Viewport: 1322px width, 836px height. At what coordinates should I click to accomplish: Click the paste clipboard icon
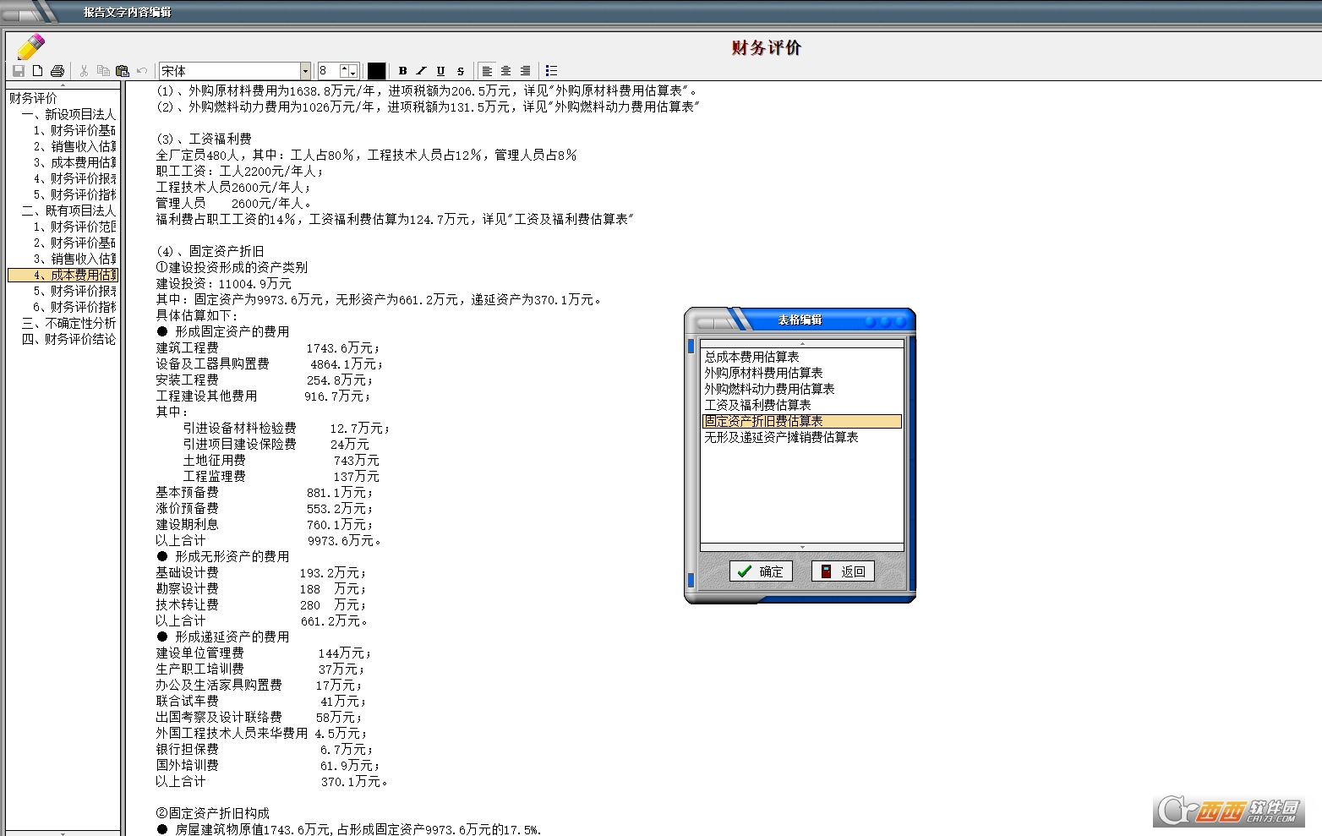click(x=123, y=71)
